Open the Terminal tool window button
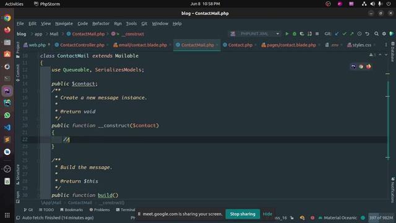The image size is (396, 223). pyautogui.click(x=126, y=209)
